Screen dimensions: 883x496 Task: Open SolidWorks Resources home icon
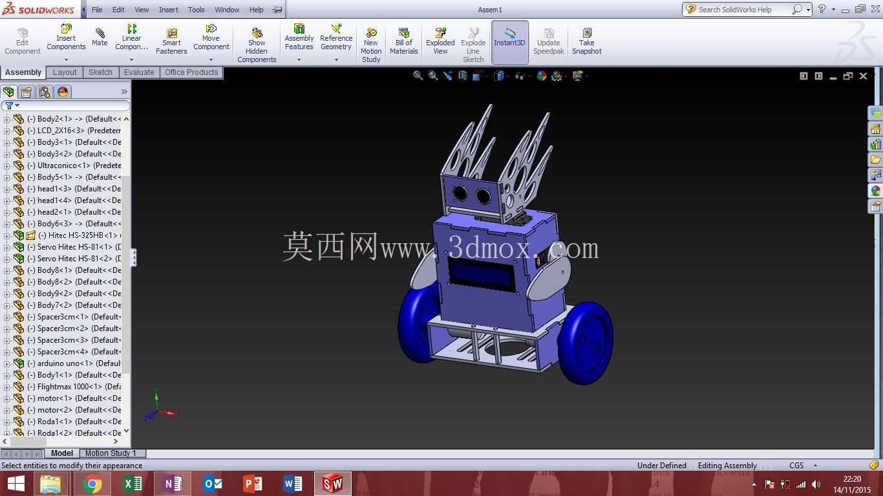click(x=875, y=129)
